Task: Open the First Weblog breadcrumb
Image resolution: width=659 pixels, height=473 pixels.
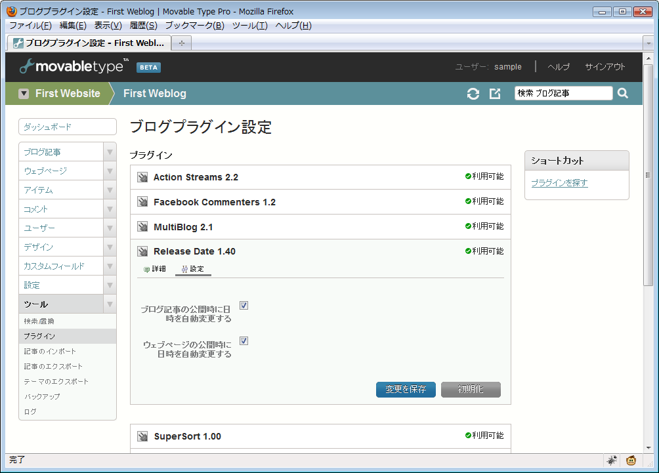Action: pos(155,93)
